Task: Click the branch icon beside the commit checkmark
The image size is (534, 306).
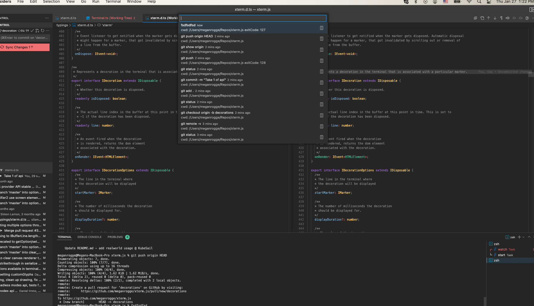Action: (x=37, y=31)
